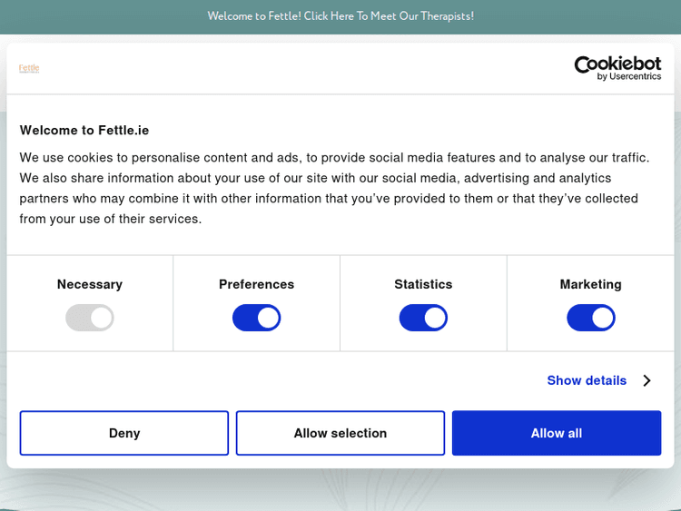Screen dimensions: 681x511
Task: Disable the Preferences cookies toggle
Action: [x=256, y=318]
